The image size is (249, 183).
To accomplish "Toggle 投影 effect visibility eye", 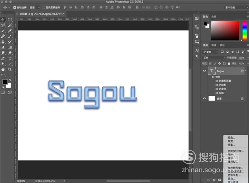I will (x=217, y=93).
